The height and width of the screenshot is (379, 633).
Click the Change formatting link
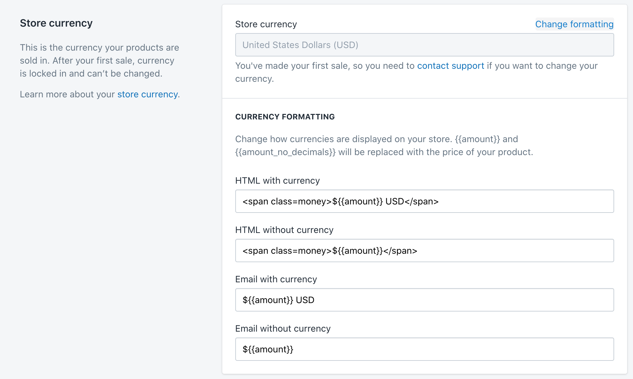click(x=574, y=24)
